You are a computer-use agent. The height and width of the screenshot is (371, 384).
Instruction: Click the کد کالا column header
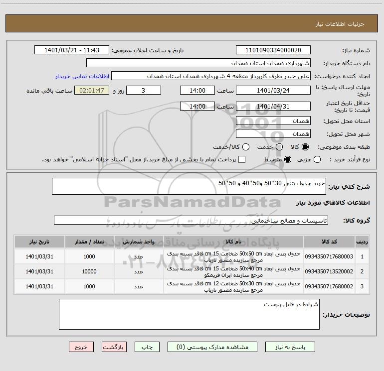[329, 242]
